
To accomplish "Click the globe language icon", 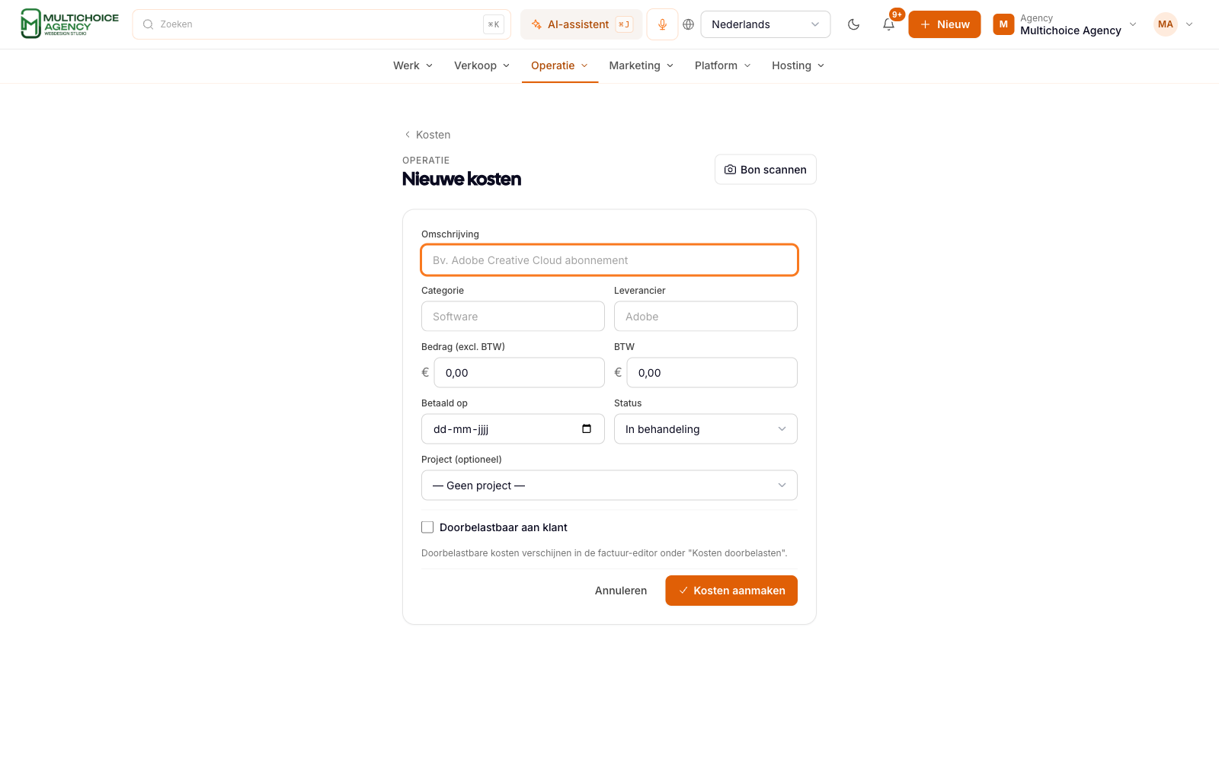I will click(688, 24).
